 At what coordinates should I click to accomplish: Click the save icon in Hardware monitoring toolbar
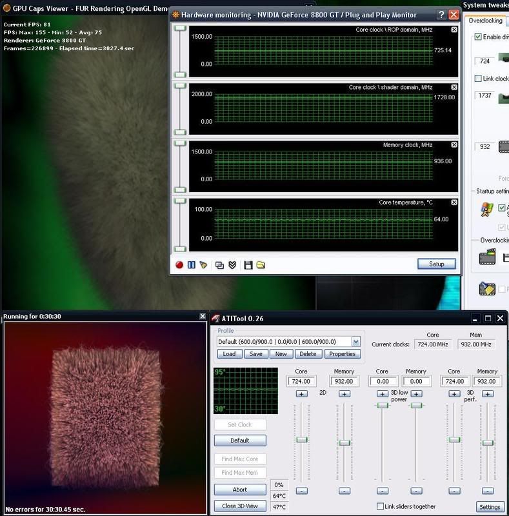coord(248,264)
